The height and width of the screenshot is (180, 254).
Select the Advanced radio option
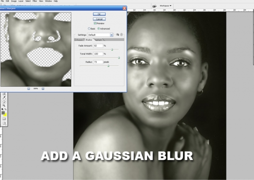(99, 28)
